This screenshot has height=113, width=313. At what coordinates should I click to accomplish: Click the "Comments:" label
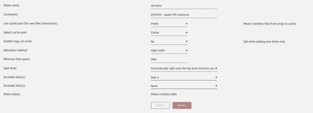[x=11, y=15]
